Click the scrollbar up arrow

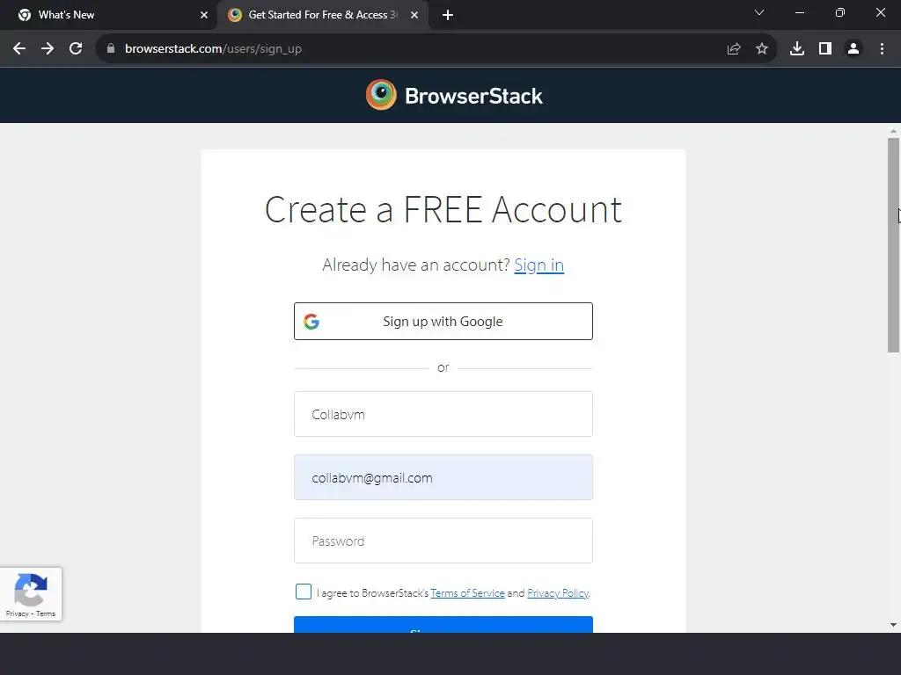893,132
